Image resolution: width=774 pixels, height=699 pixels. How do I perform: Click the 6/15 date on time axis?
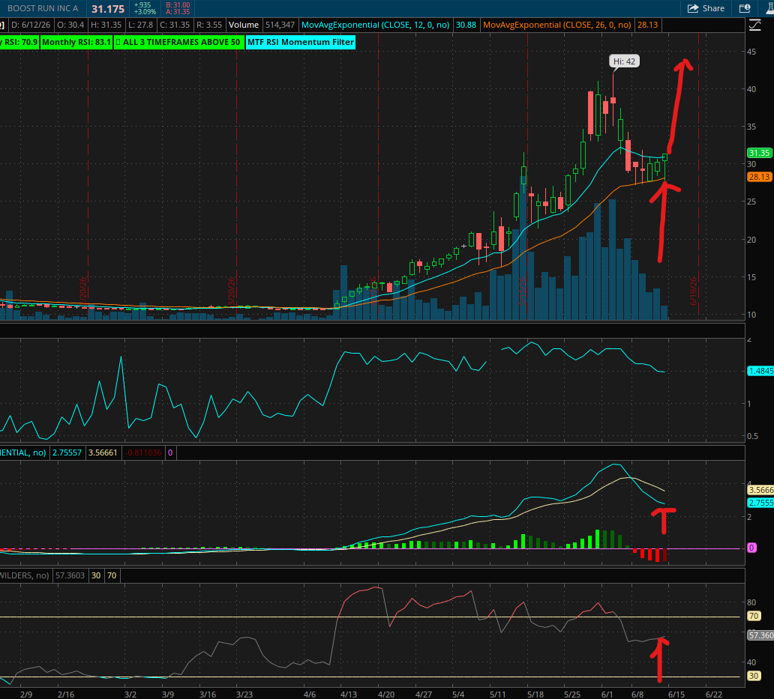pos(676,694)
